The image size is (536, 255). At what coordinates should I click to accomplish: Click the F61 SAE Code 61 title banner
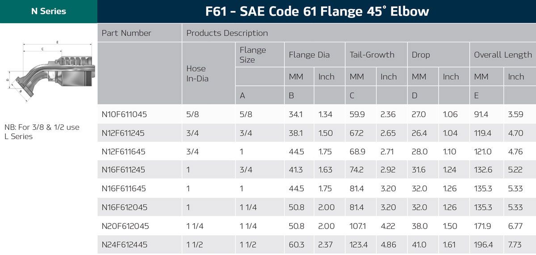pyautogui.click(x=317, y=12)
